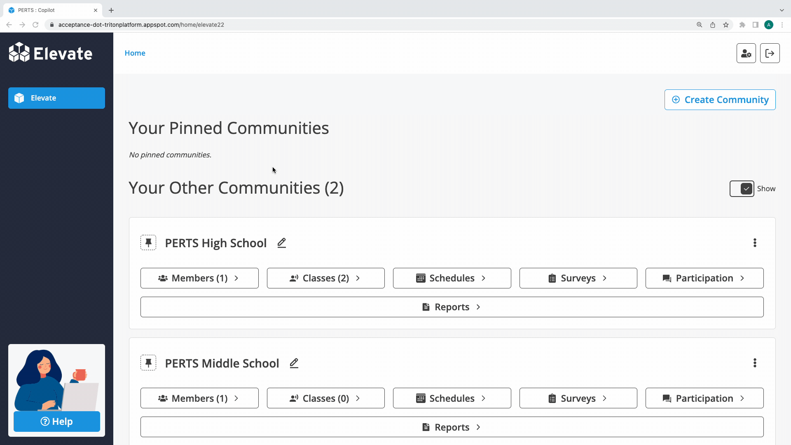Bookmark the page with the star icon
Viewport: 791px width, 445px height.
click(726, 25)
